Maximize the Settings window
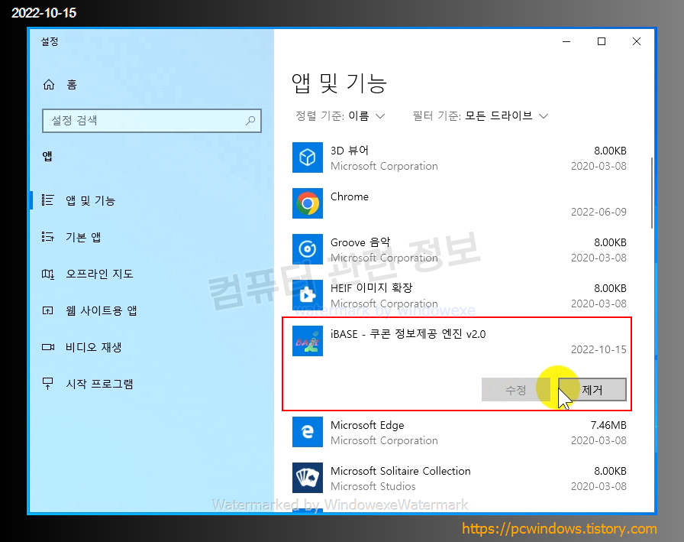 (x=602, y=41)
